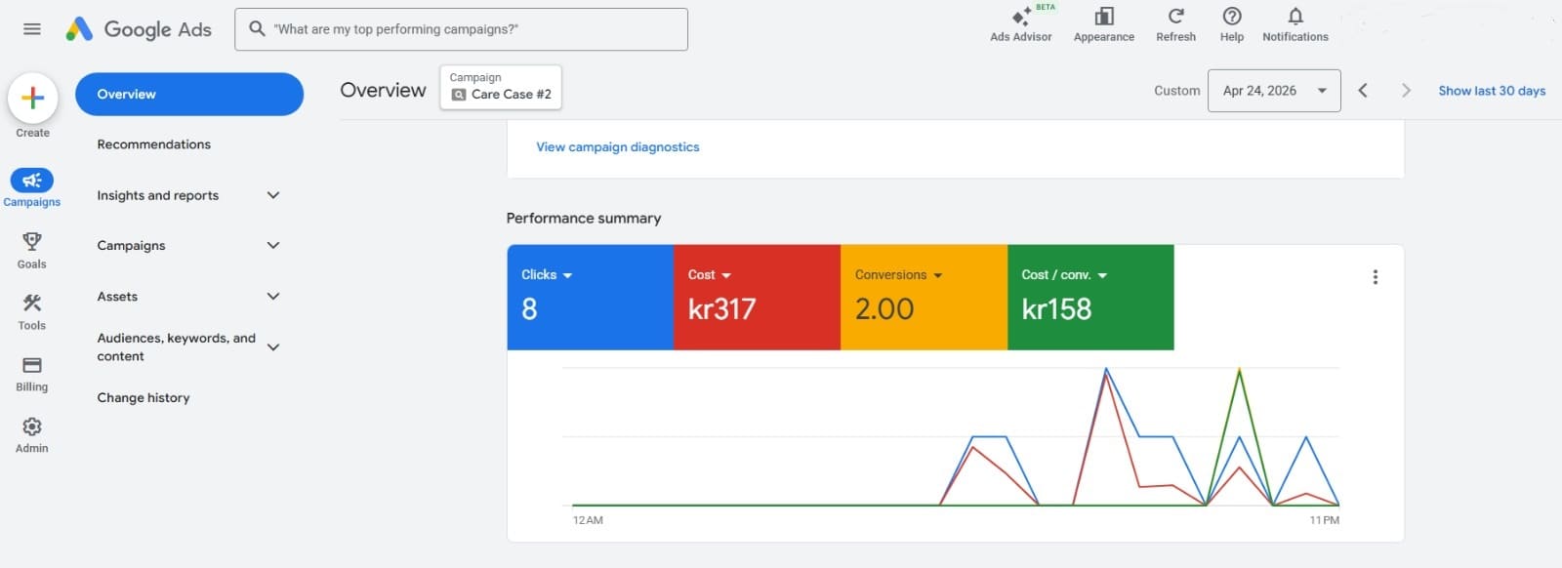
Task: Open the Care Case #2 campaign selector
Action: (501, 87)
